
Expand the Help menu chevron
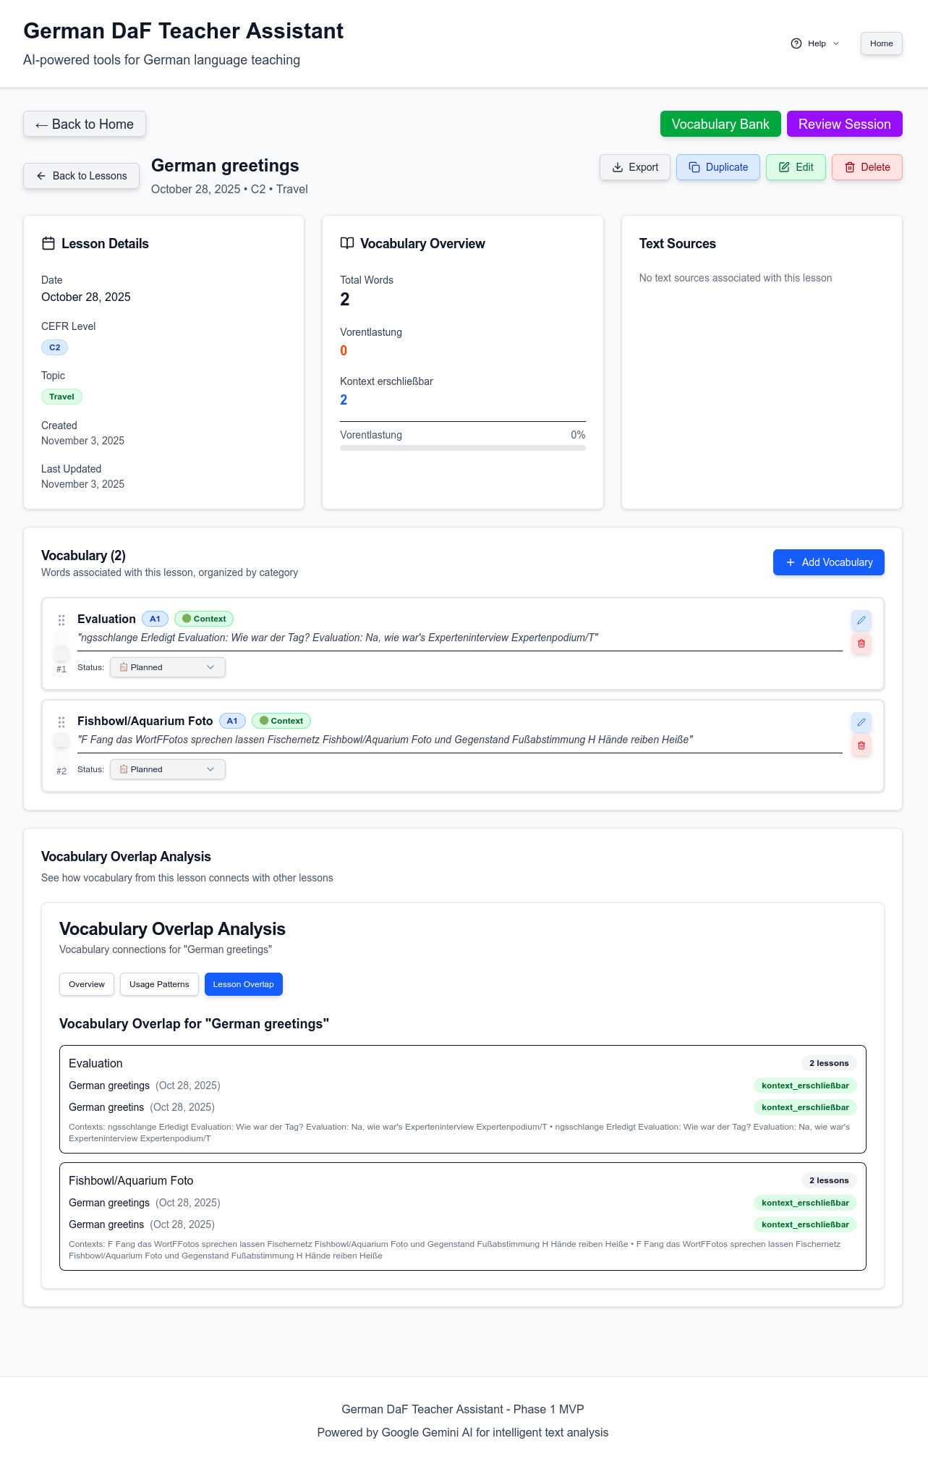(x=836, y=43)
